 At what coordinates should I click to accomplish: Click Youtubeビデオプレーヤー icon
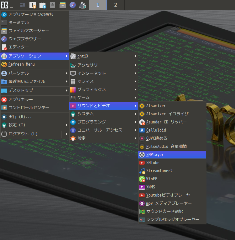[x=142, y=195]
